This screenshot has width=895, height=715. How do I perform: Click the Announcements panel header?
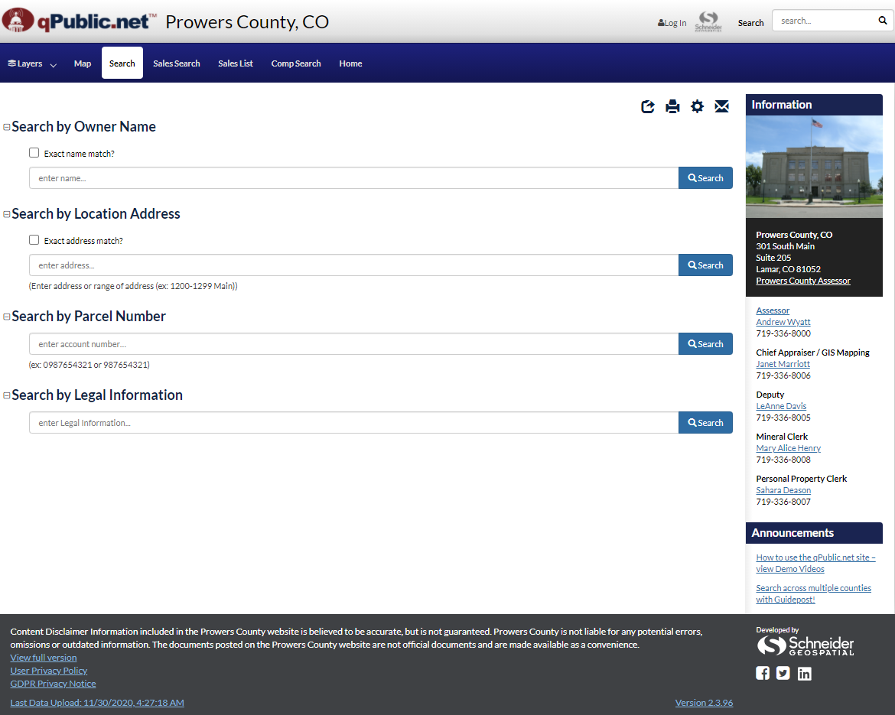point(814,533)
